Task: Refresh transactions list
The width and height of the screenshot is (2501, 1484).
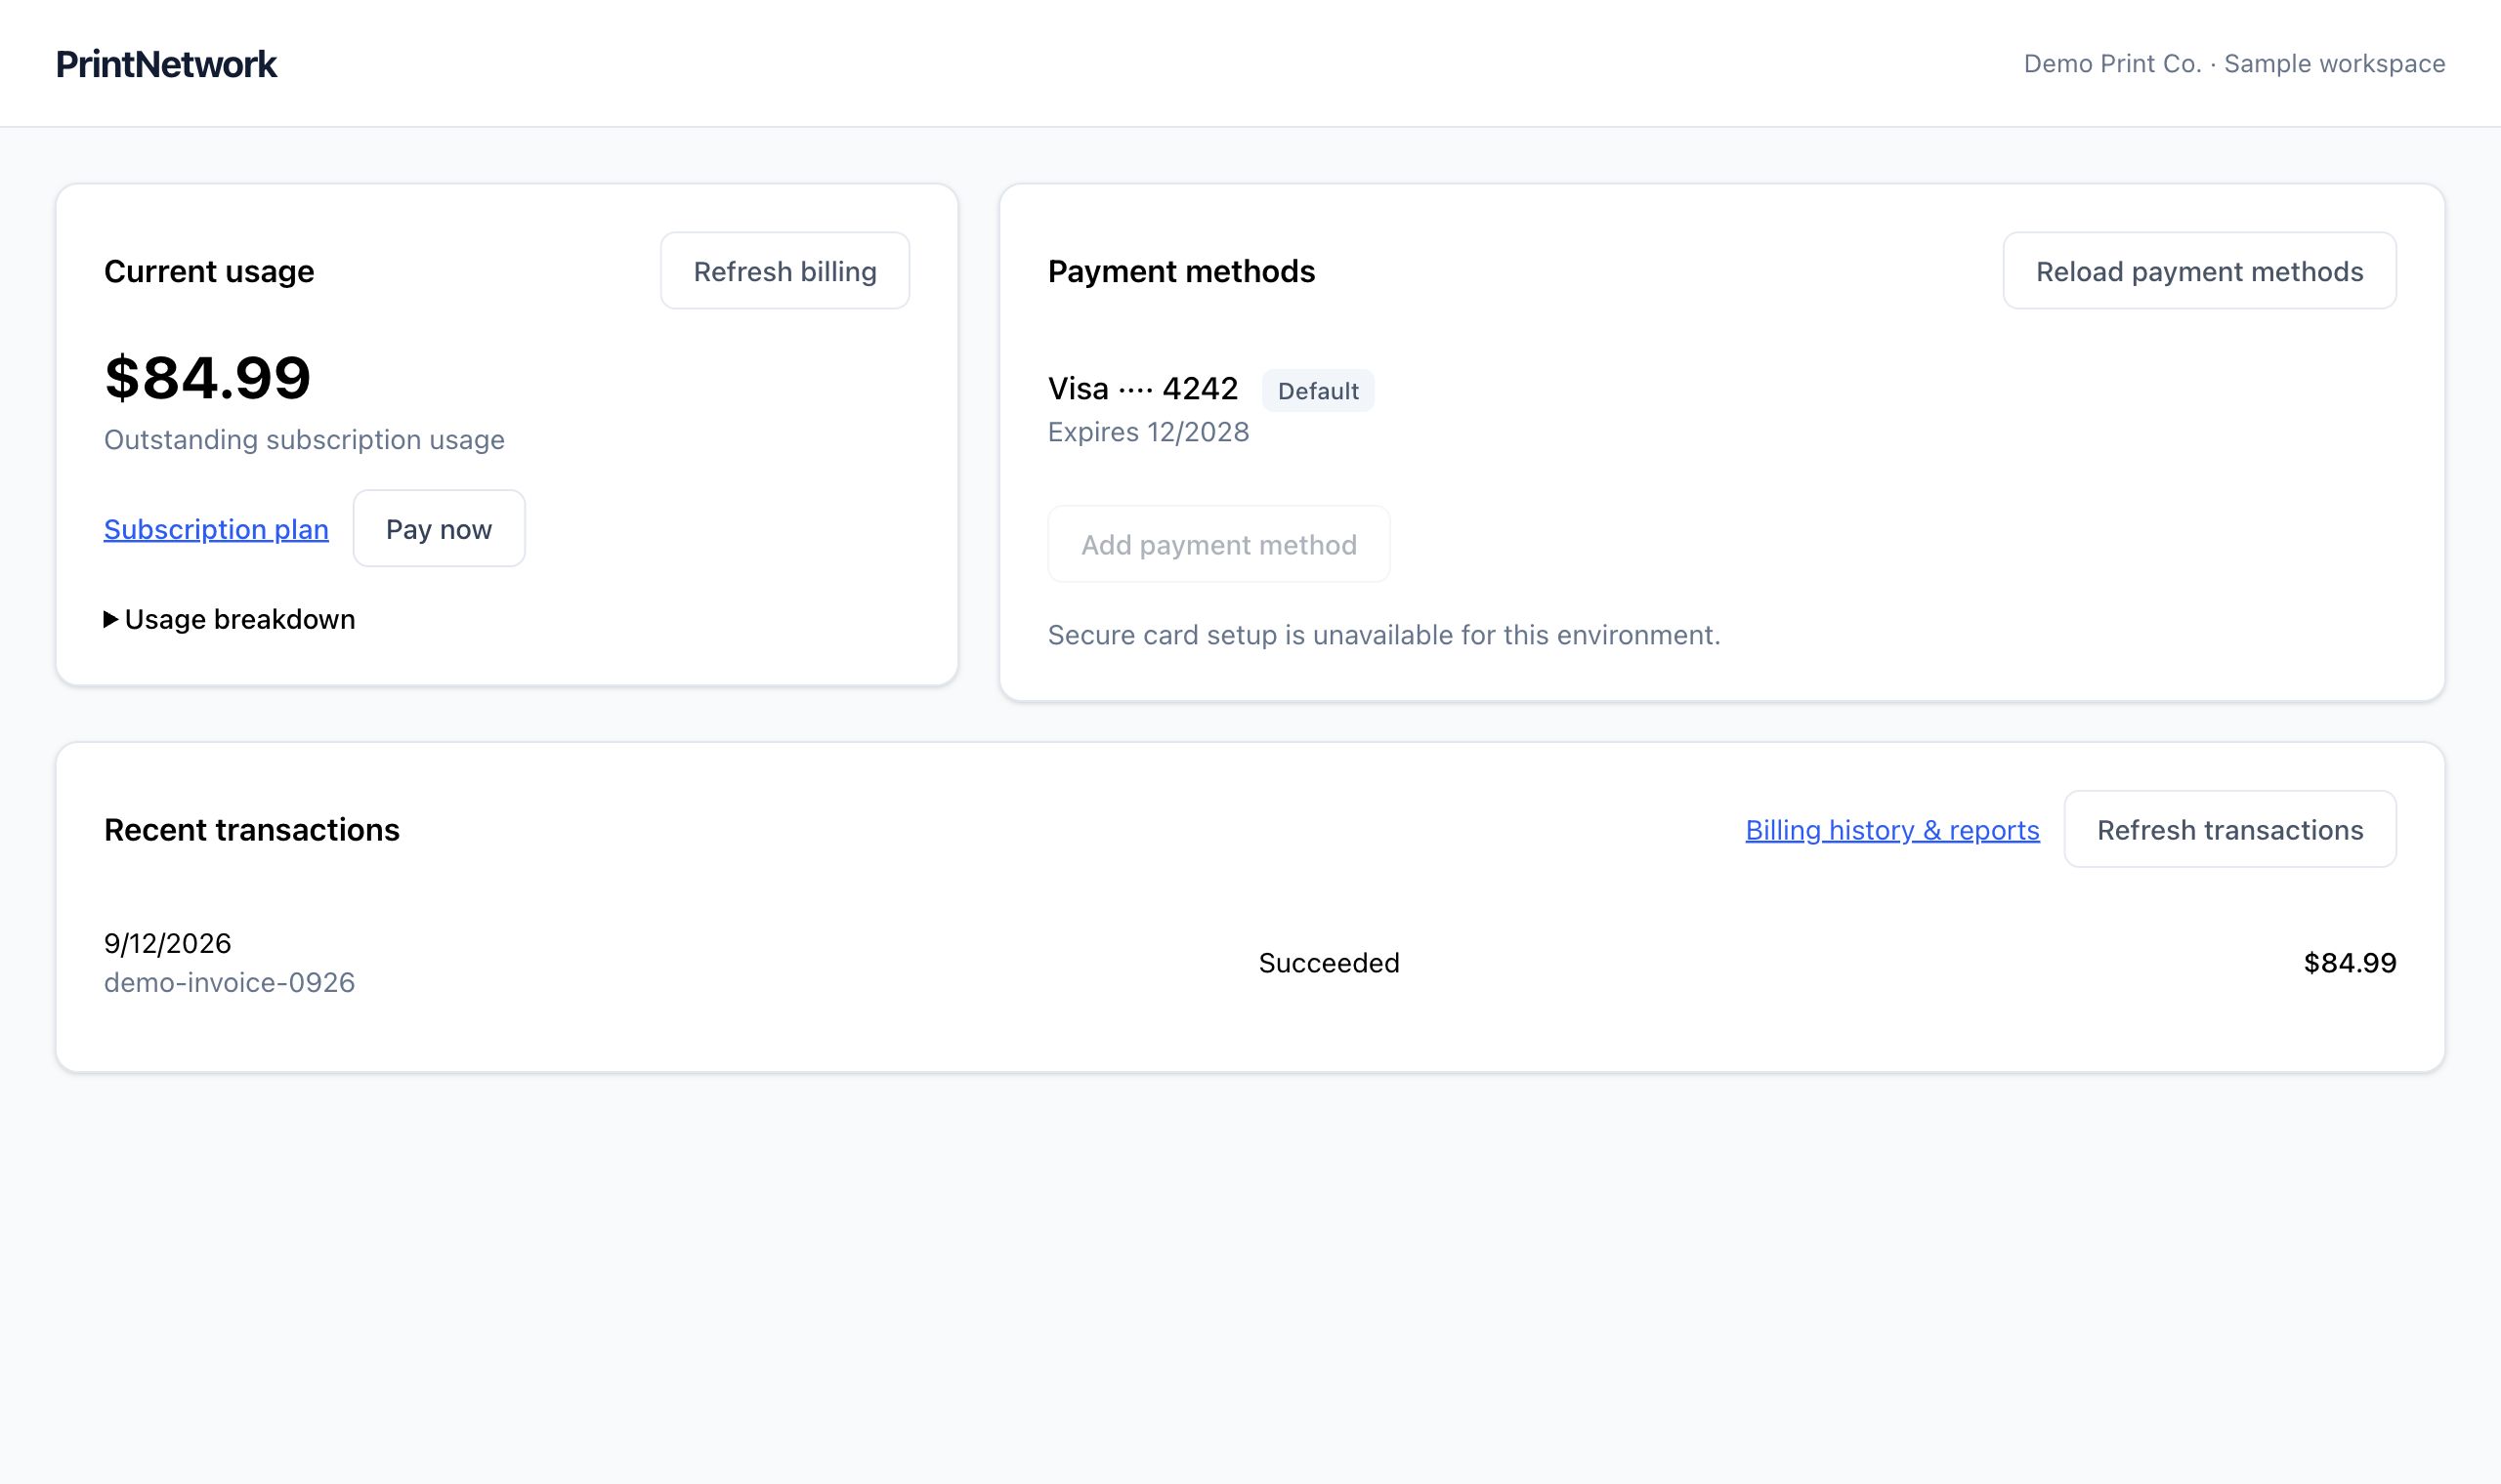Action: [2229, 830]
